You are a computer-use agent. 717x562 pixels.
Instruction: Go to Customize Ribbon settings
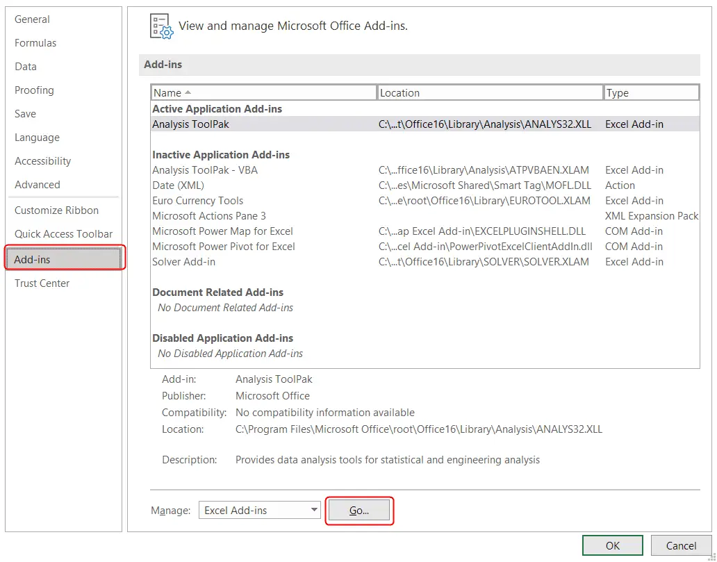click(x=57, y=210)
